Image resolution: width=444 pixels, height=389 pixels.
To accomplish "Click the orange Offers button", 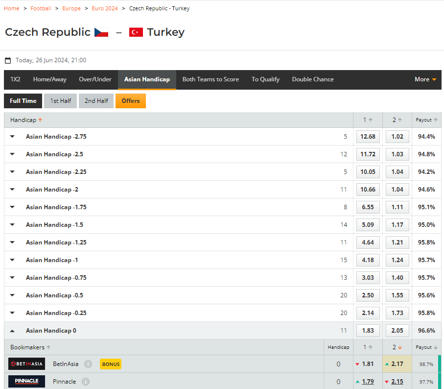I will pos(131,101).
